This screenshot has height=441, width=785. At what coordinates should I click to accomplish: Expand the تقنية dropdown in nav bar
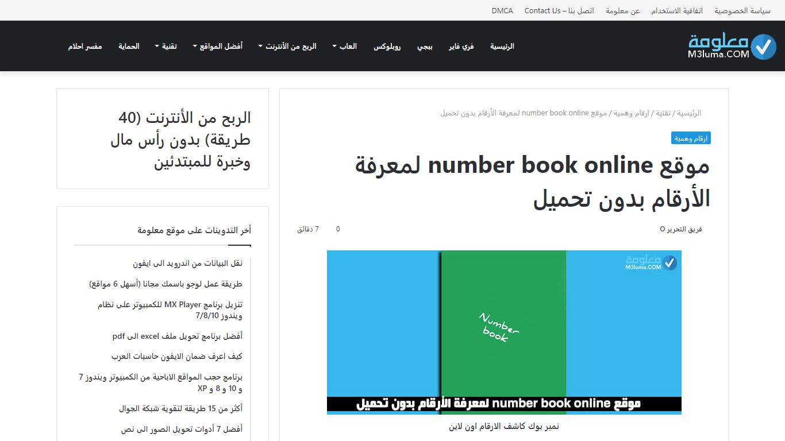pyautogui.click(x=166, y=47)
